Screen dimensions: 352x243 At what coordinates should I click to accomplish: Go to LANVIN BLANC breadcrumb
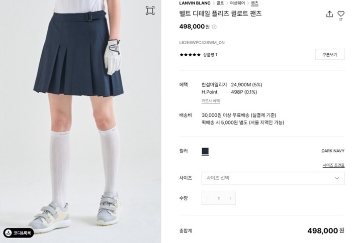(x=195, y=3)
